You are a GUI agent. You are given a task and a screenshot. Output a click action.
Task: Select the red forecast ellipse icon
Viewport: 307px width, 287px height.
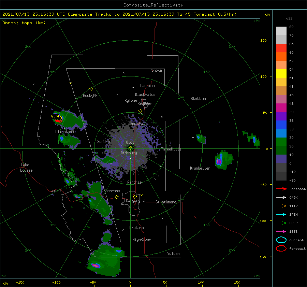[281, 248]
